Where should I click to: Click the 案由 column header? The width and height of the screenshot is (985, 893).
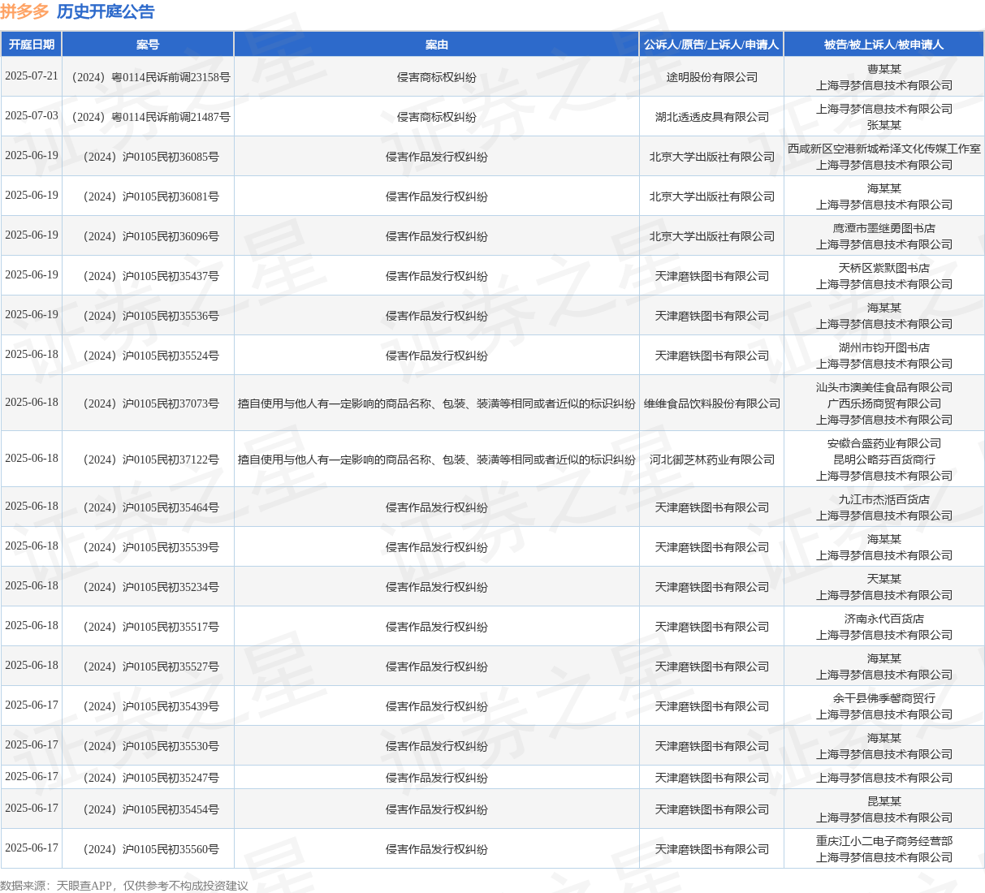437,45
